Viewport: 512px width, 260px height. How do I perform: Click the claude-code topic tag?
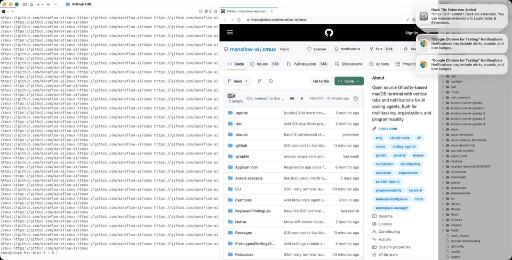pyautogui.click(x=399, y=138)
